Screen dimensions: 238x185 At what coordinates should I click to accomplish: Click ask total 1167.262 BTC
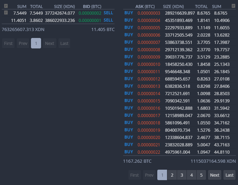pos(137,161)
